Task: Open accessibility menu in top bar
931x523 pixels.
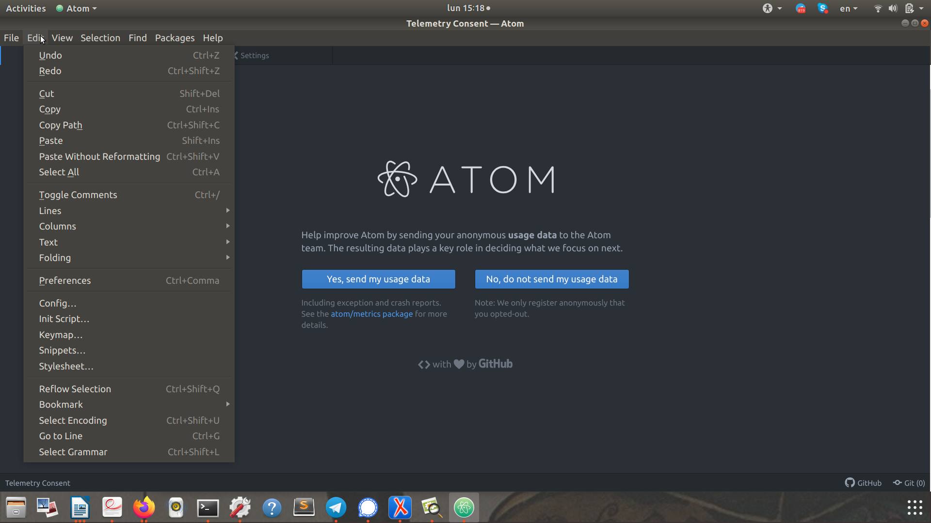Action: coord(772,8)
